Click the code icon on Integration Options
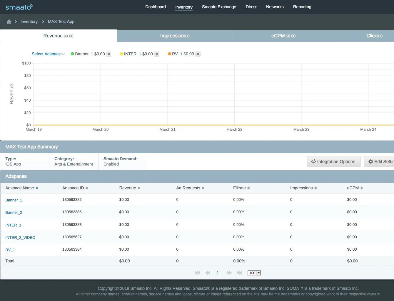 point(313,161)
